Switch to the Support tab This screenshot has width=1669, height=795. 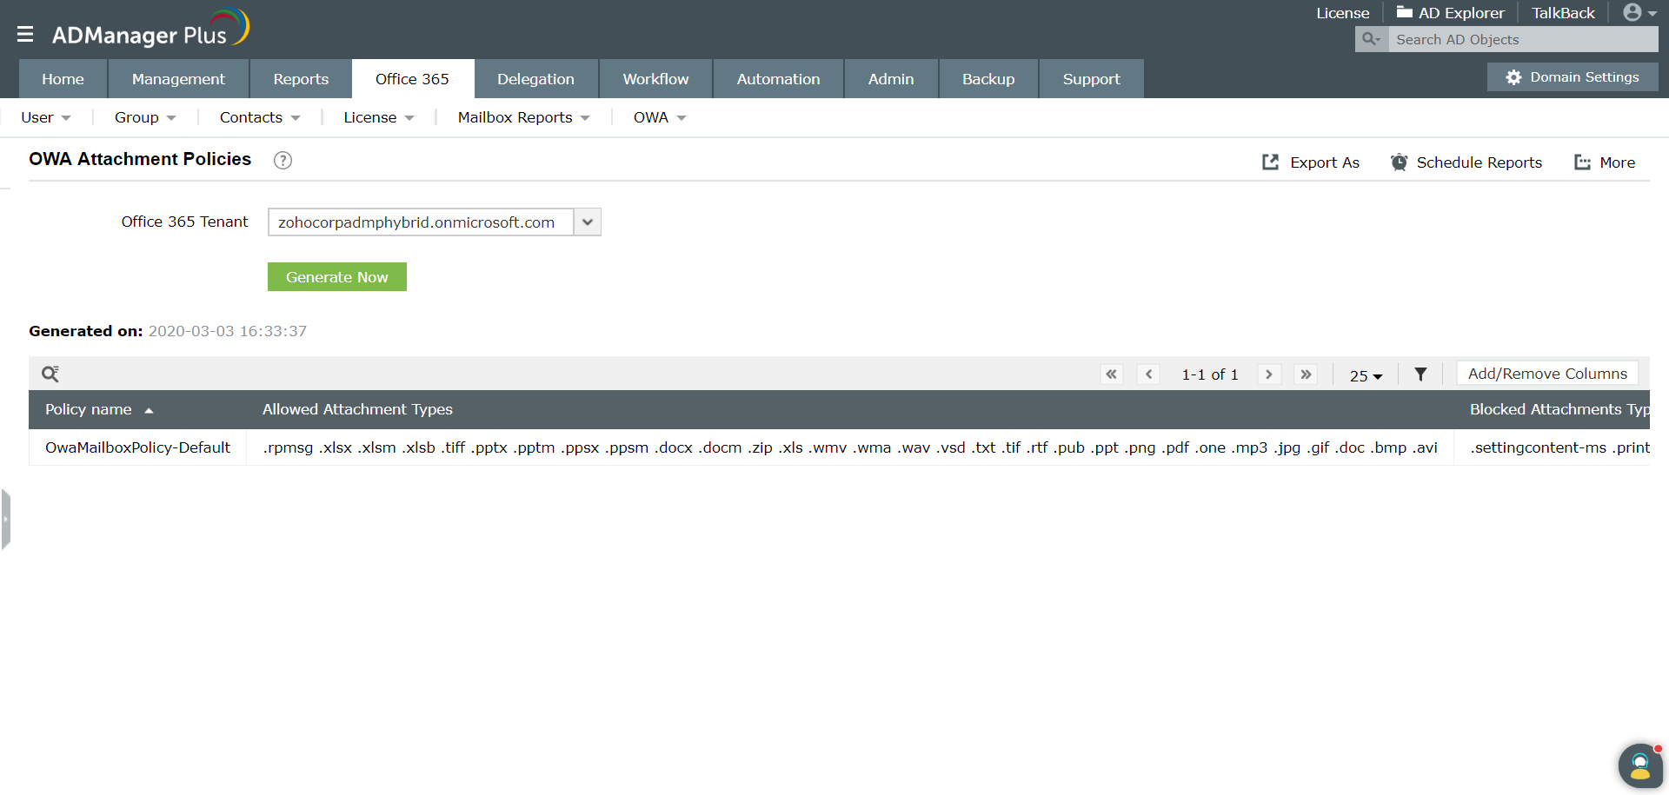(1091, 79)
